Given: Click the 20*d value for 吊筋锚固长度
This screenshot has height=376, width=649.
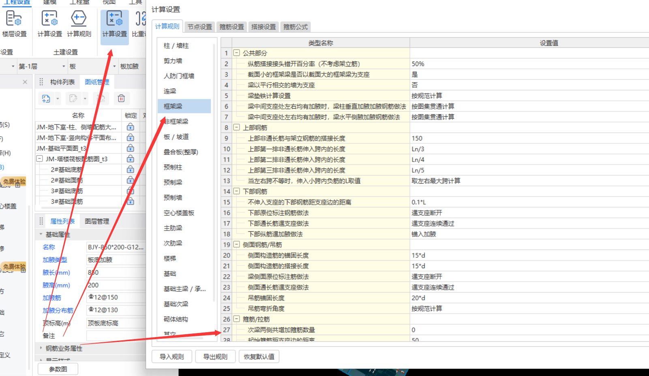Looking at the screenshot, I should click(529, 298).
